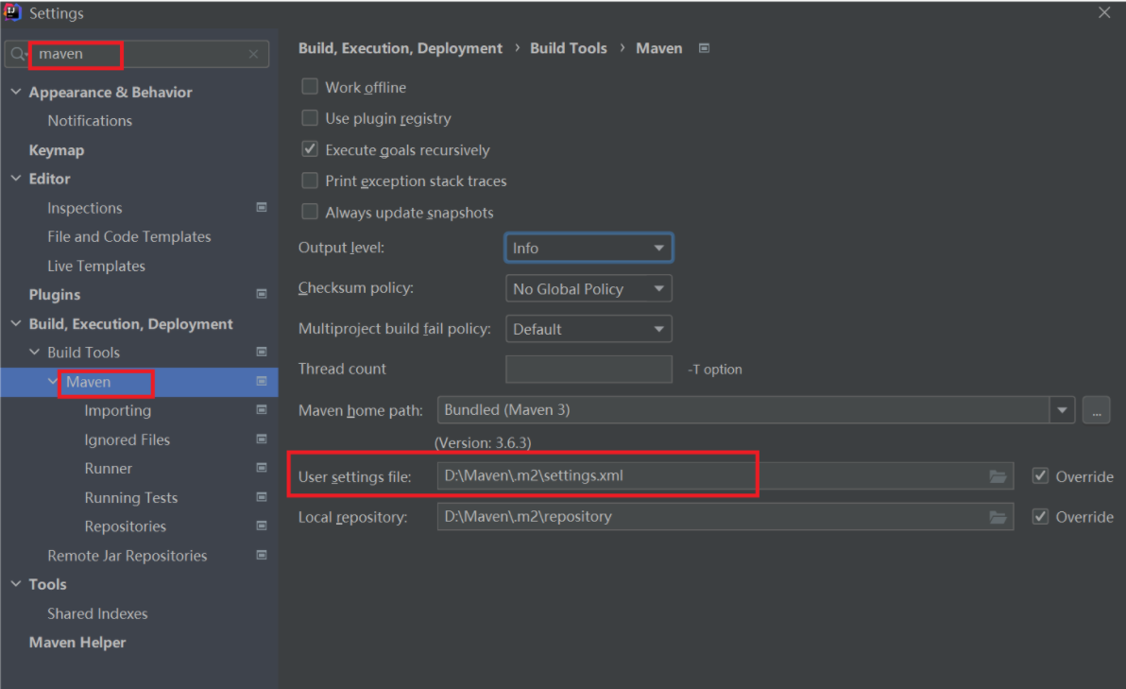Click project-level icon beside Inspections
1126x689 pixels.
pyautogui.click(x=262, y=208)
